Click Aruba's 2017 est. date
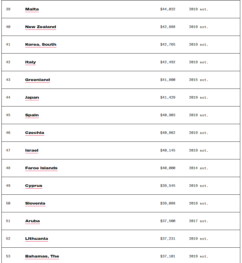 pos(198,221)
